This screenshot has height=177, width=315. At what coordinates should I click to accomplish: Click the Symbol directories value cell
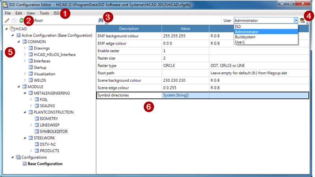(x=185, y=95)
